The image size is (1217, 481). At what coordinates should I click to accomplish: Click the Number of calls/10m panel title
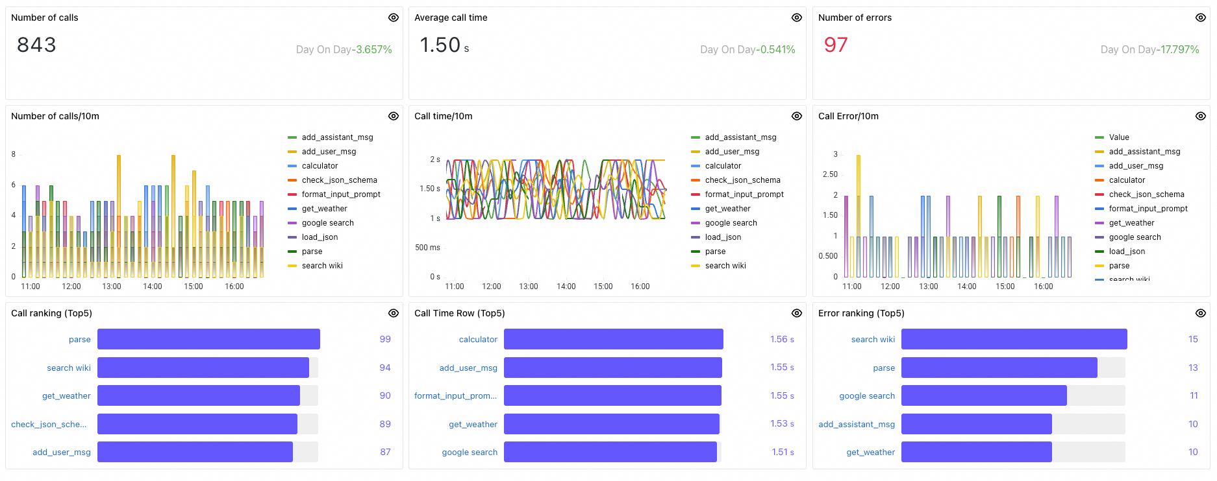click(x=55, y=116)
